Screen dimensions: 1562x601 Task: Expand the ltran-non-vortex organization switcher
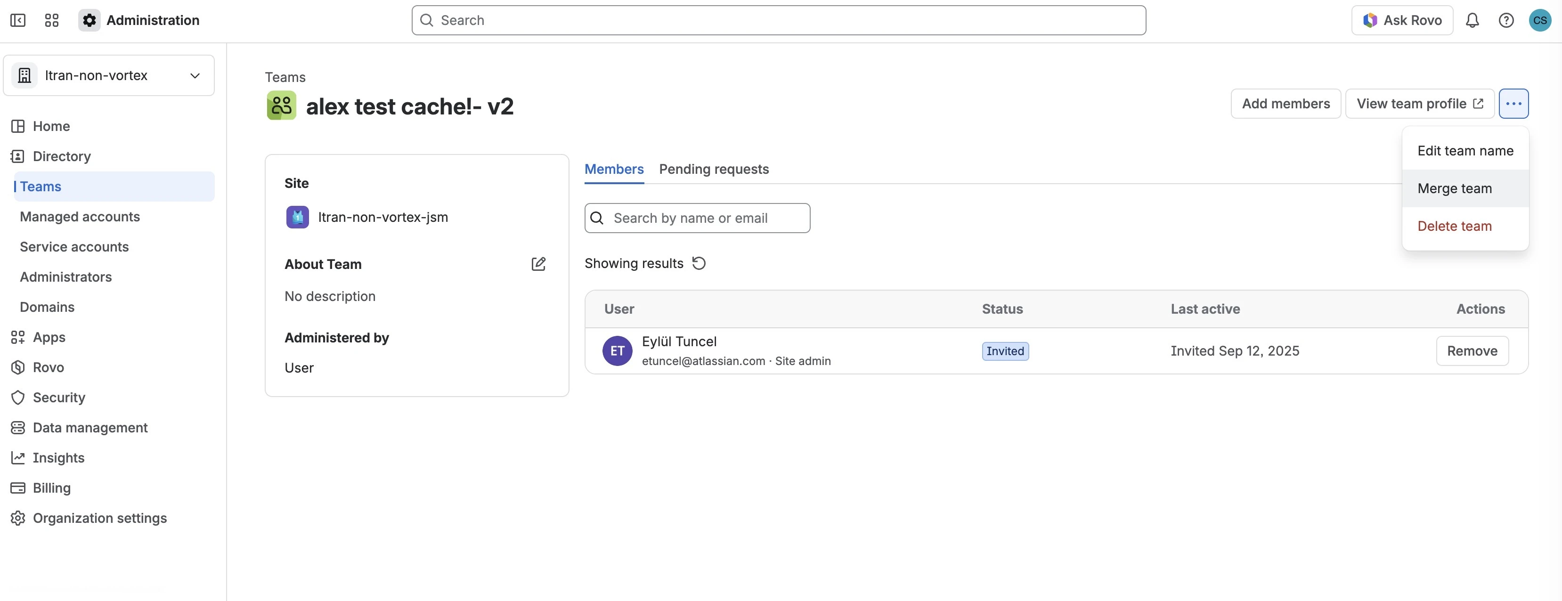[109, 75]
